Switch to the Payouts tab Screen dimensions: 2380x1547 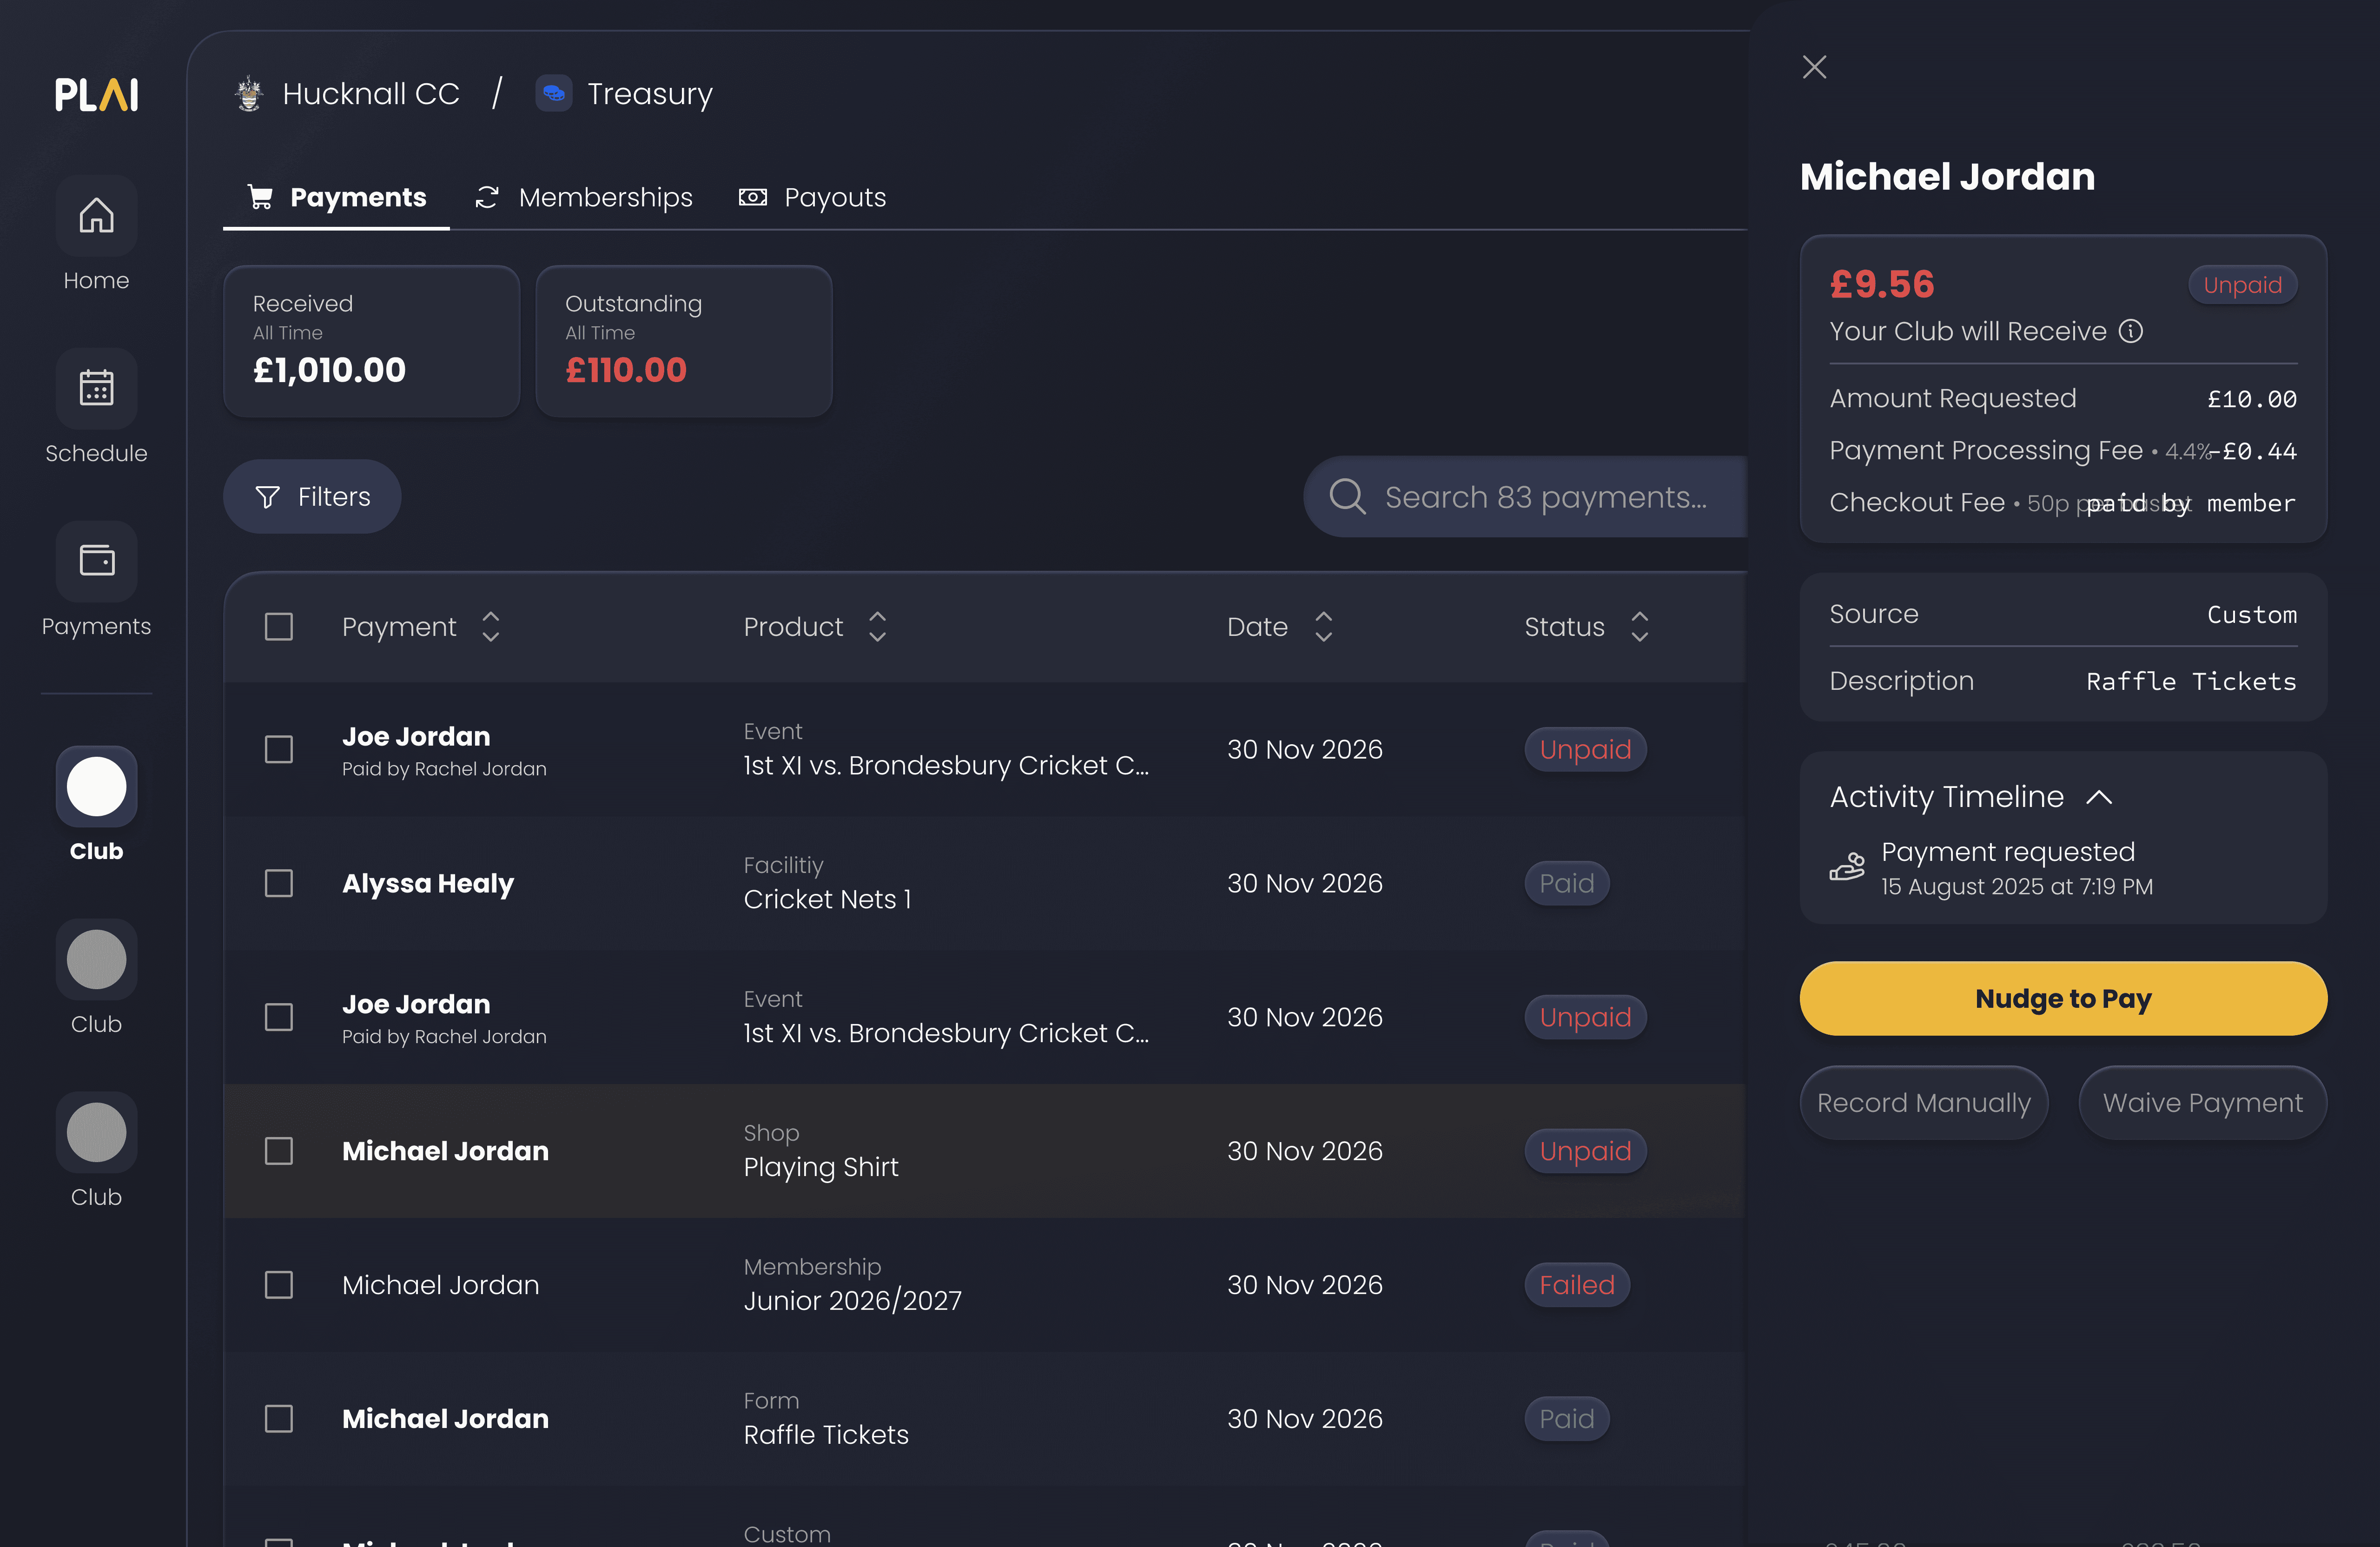(x=812, y=198)
